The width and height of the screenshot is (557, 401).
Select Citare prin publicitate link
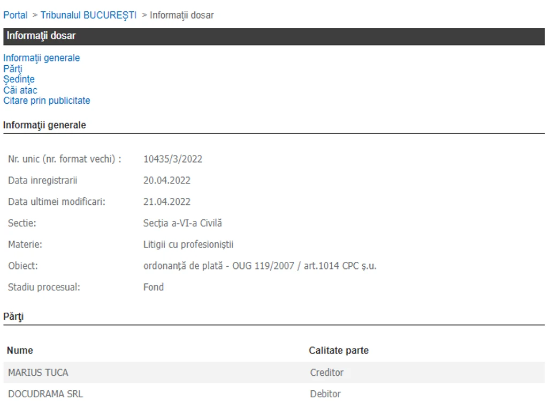pos(47,101)
